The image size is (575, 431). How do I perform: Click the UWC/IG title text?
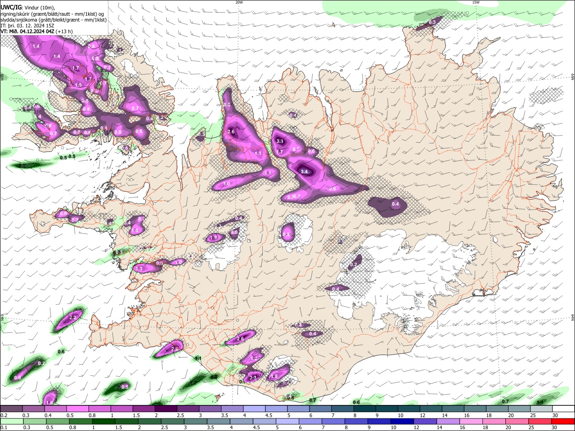[x=11, y=7]
